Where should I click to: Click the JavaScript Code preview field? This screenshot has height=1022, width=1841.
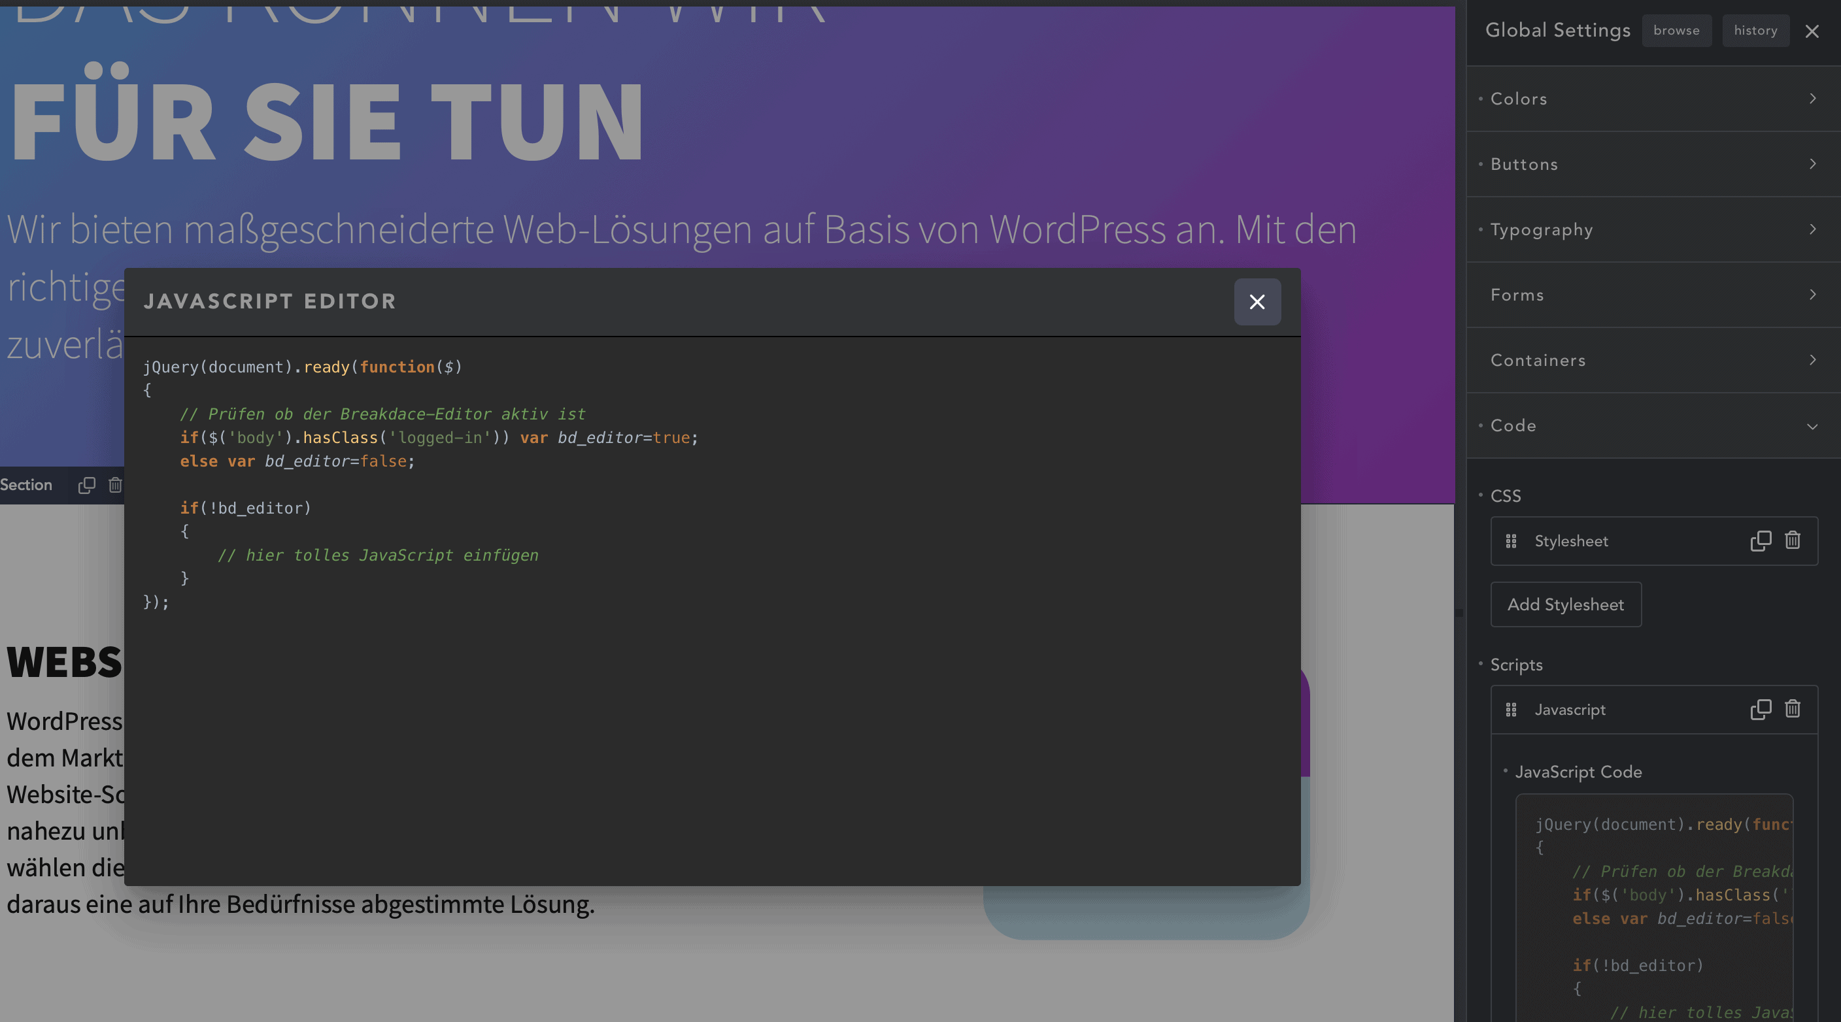click(x=1654, y=907)
